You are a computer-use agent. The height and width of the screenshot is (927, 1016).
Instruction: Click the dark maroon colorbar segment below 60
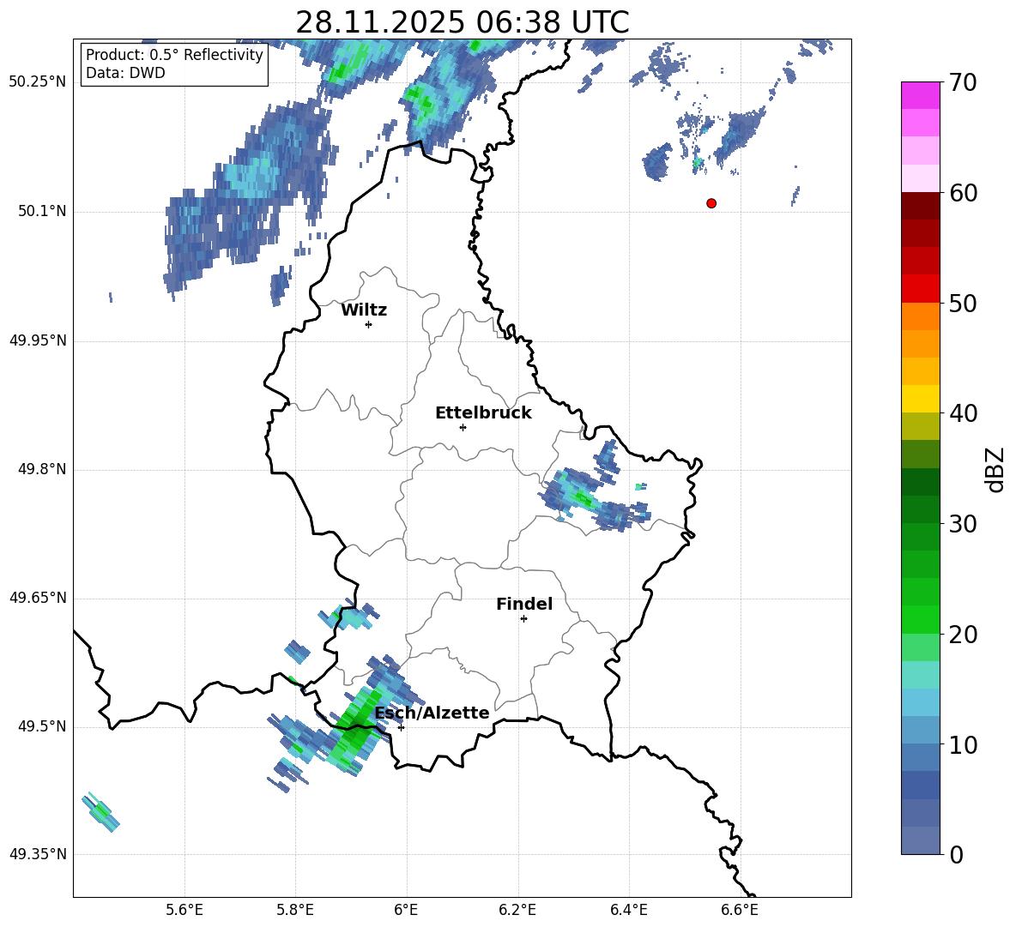pyautogui.click(x=920, y=207)
